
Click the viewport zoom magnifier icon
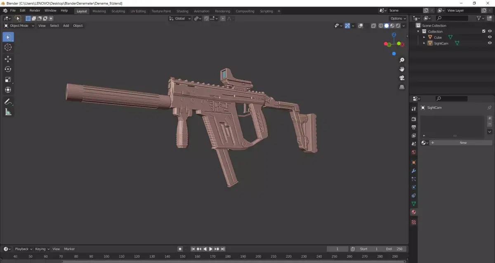[402, 60]
